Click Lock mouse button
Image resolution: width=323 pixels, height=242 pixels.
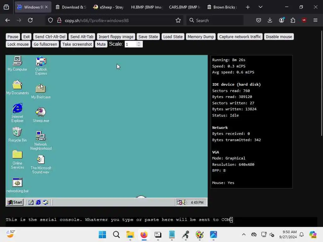[18, 44]
